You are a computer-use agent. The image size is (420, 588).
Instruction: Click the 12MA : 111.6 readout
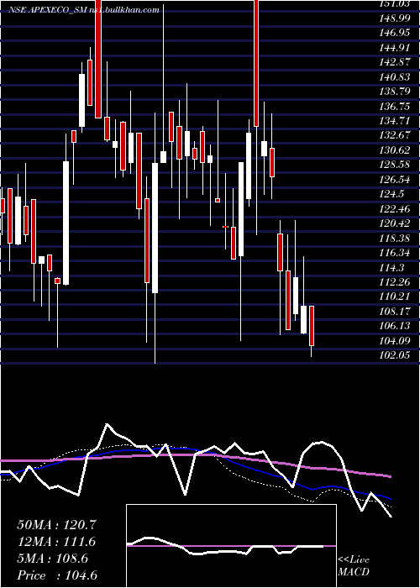pos(56,542)
